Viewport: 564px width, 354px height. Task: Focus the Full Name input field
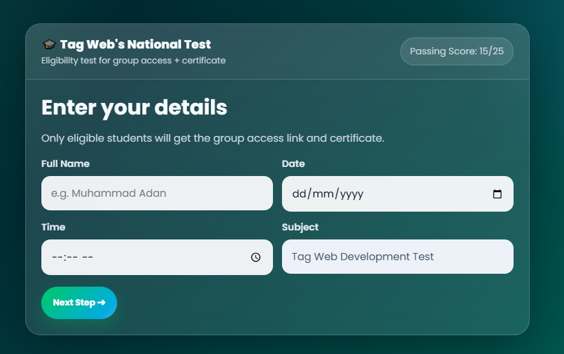coord(157,194)
